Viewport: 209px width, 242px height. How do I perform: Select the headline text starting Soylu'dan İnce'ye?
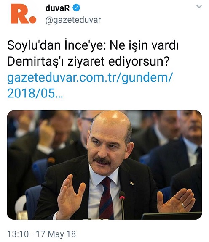[93, 45]
